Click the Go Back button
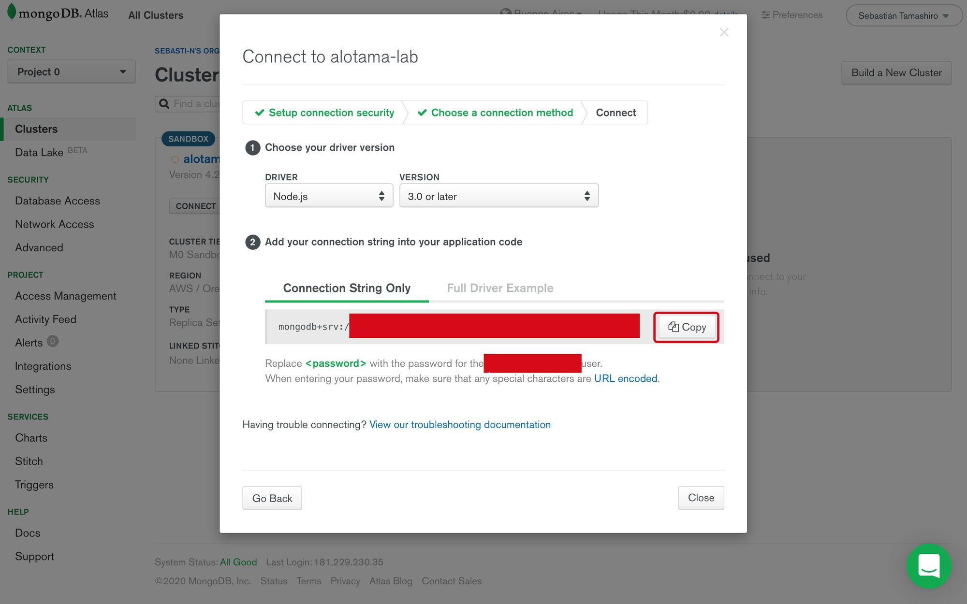 (272, 498)
